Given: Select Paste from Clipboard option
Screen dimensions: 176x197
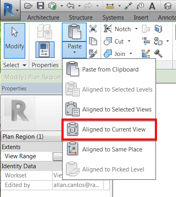Looking at the screenshot, I should click(x=109, y=70).
